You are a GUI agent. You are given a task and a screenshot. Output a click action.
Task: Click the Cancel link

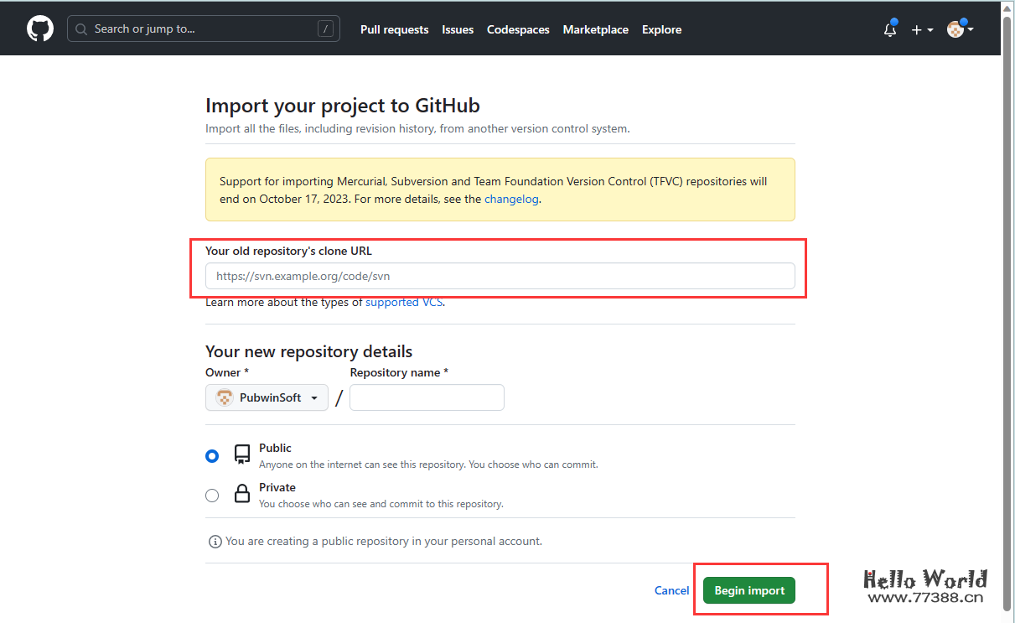coord(671,590)
